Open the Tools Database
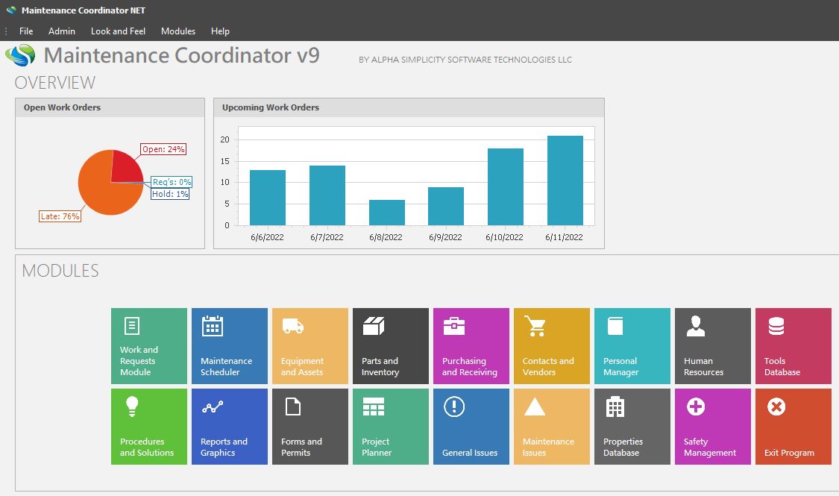The width and height of the screenshot is (839, 496). [x=793, y=345]
